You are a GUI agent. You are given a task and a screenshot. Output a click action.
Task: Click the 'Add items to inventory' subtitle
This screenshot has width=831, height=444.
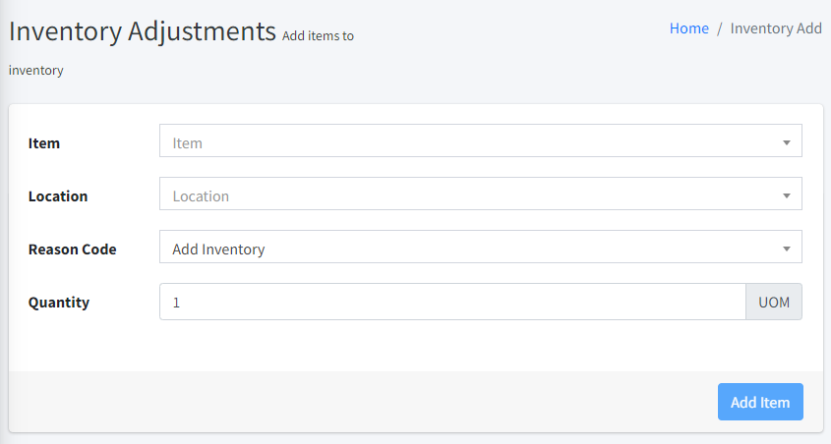pos(317,36)
